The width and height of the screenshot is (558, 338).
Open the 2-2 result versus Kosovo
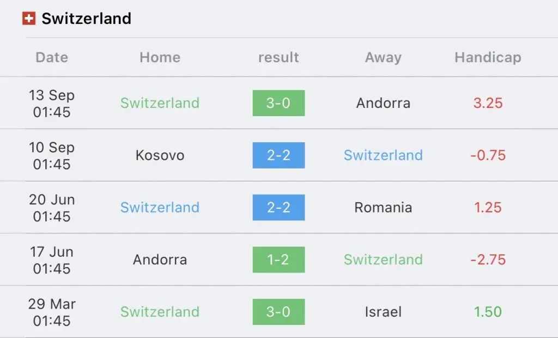click(x=278, y=155)
